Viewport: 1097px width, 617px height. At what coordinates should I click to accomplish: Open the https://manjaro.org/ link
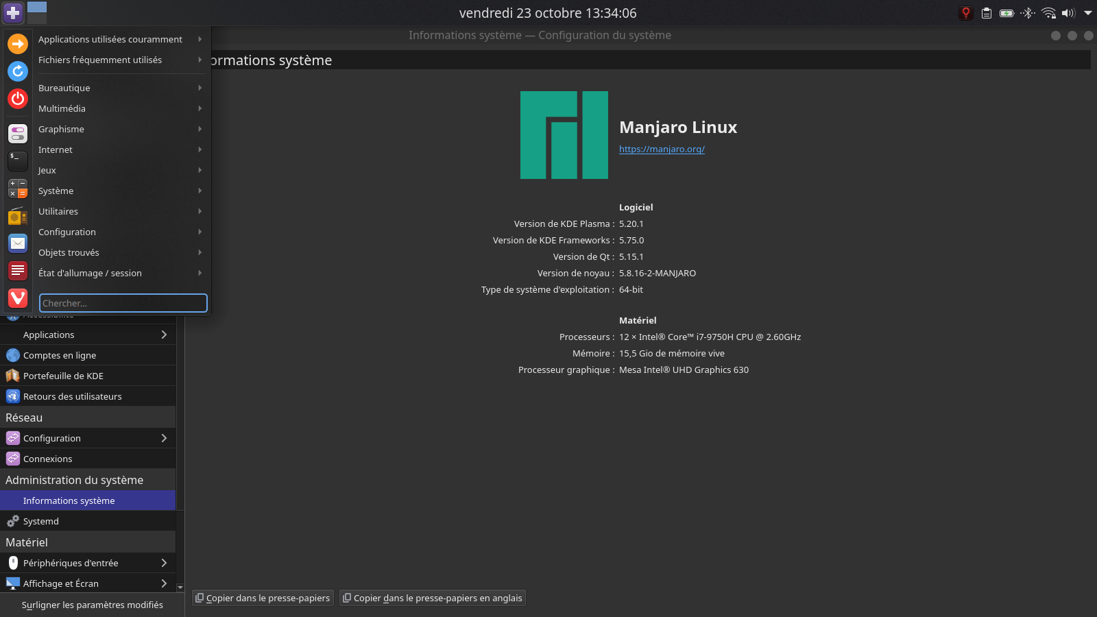[662, 149]
